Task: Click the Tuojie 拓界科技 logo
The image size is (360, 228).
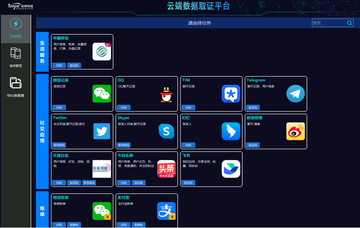Action: point(20,6)
